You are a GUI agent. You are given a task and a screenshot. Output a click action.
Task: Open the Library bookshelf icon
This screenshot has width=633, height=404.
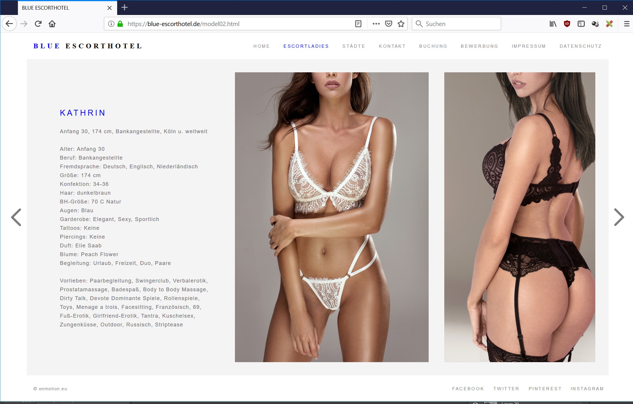point(553,24)
